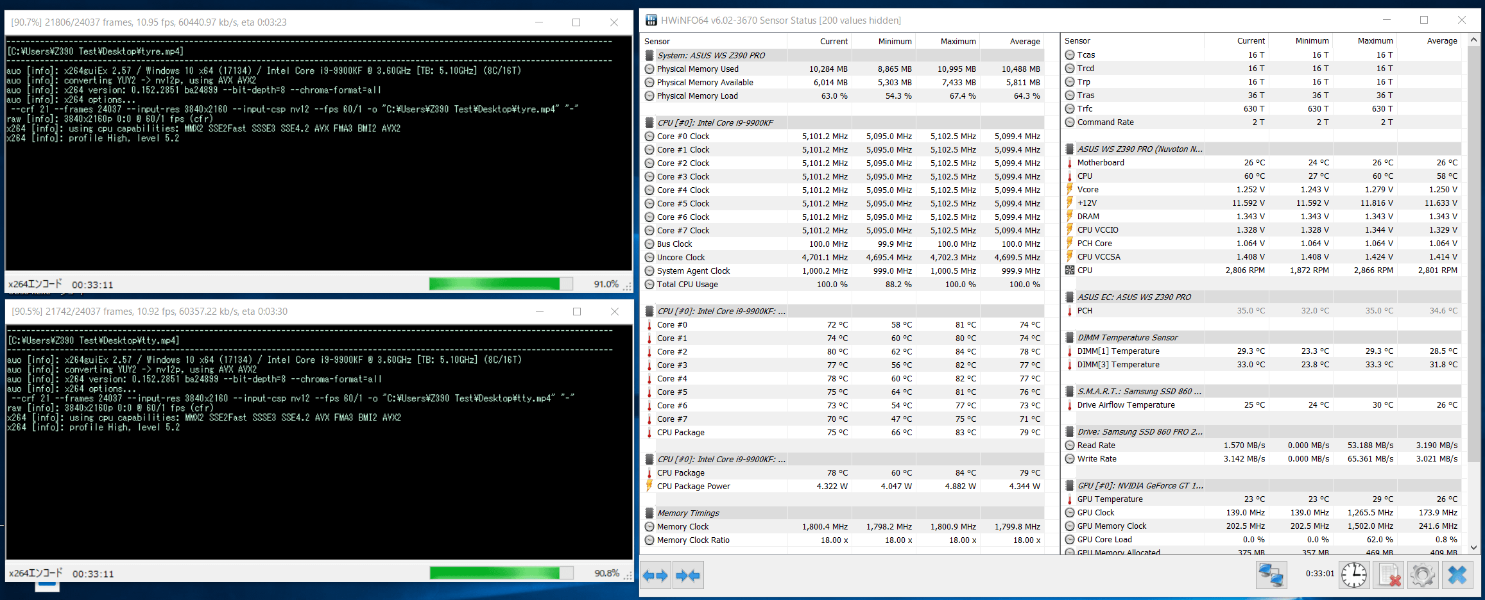Click the resize grip of the tyre.mp4 window
Image resolution: width=1485 pixels, height=600 pixels.
point(628,286)
